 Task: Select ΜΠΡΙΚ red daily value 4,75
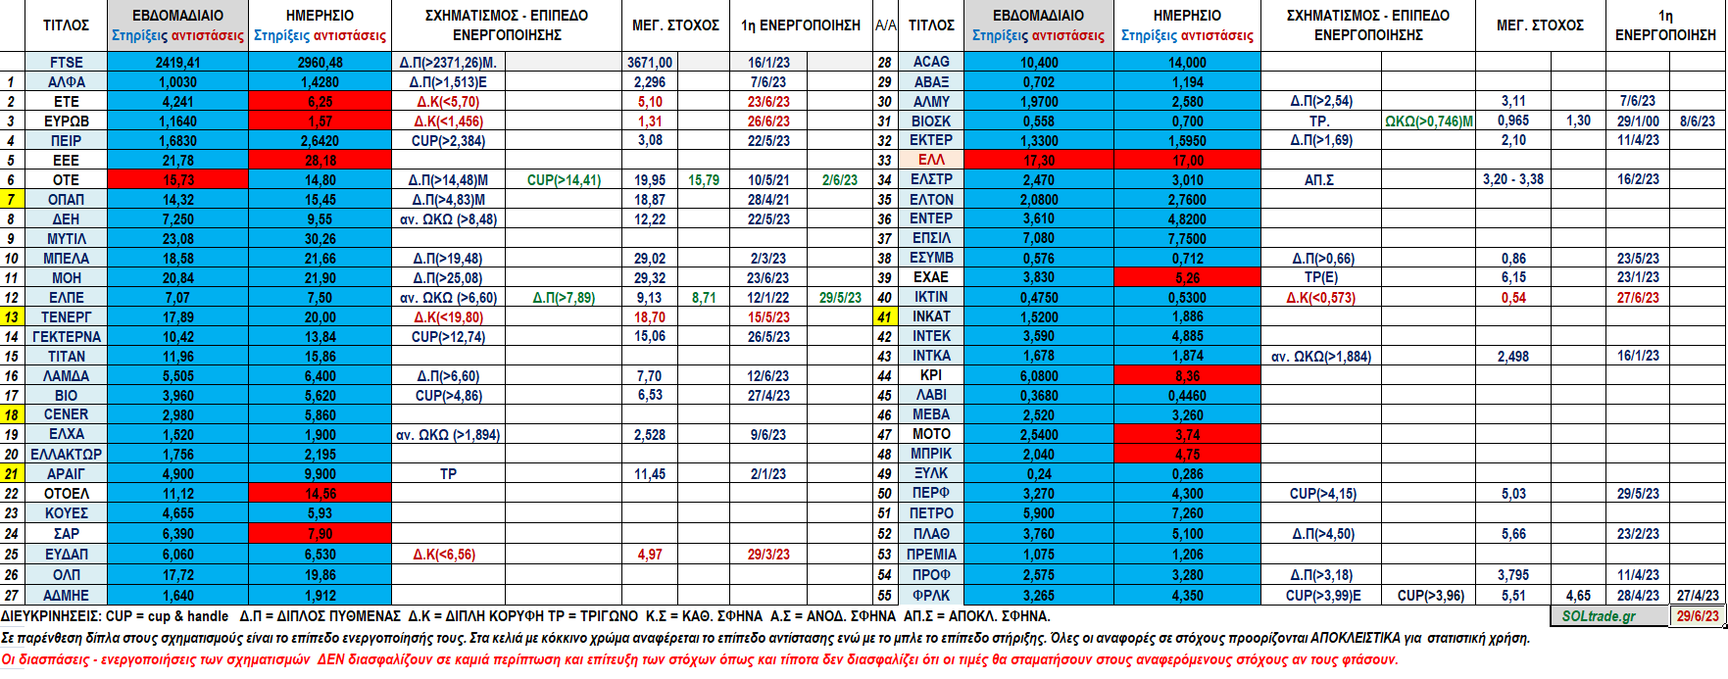[x=1188, y=455]
